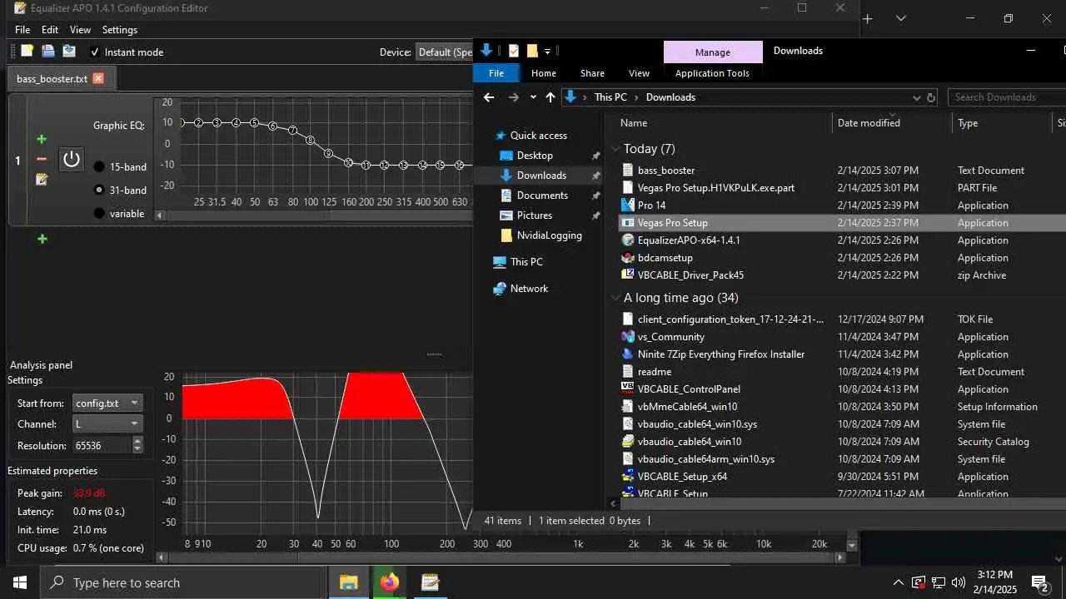Screen dimensions: 1066x599
Task: Toggle the Graphic EQ power button
Action: tap(72, 159)
